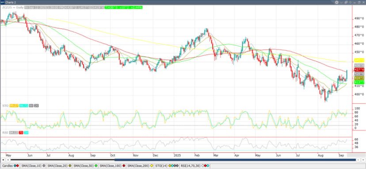Viewport: 366px width, 169px height.
Task: Select the SMA(Close,200) study tab
Action: tap(140, 166)
